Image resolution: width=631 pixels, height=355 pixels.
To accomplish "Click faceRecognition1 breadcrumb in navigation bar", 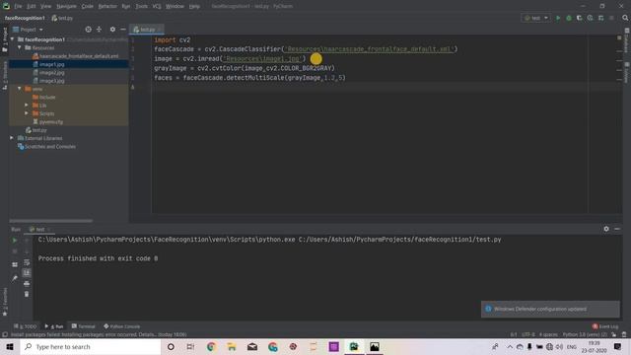I will point(25,18).
